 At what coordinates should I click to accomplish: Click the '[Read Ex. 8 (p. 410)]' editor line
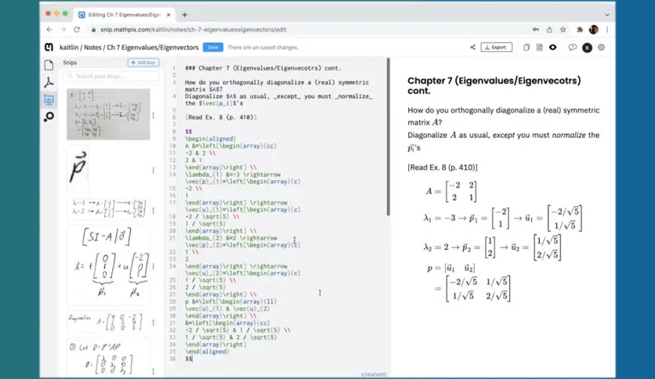pyautogui.click(x=221, y=117)
